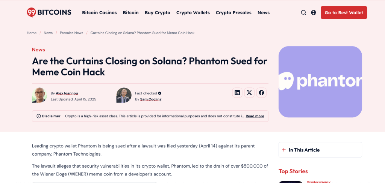Image resolution: width=385 pixels, height=183 pixels.
Task: Share article on LinkedIn
Action: point(237,93)
